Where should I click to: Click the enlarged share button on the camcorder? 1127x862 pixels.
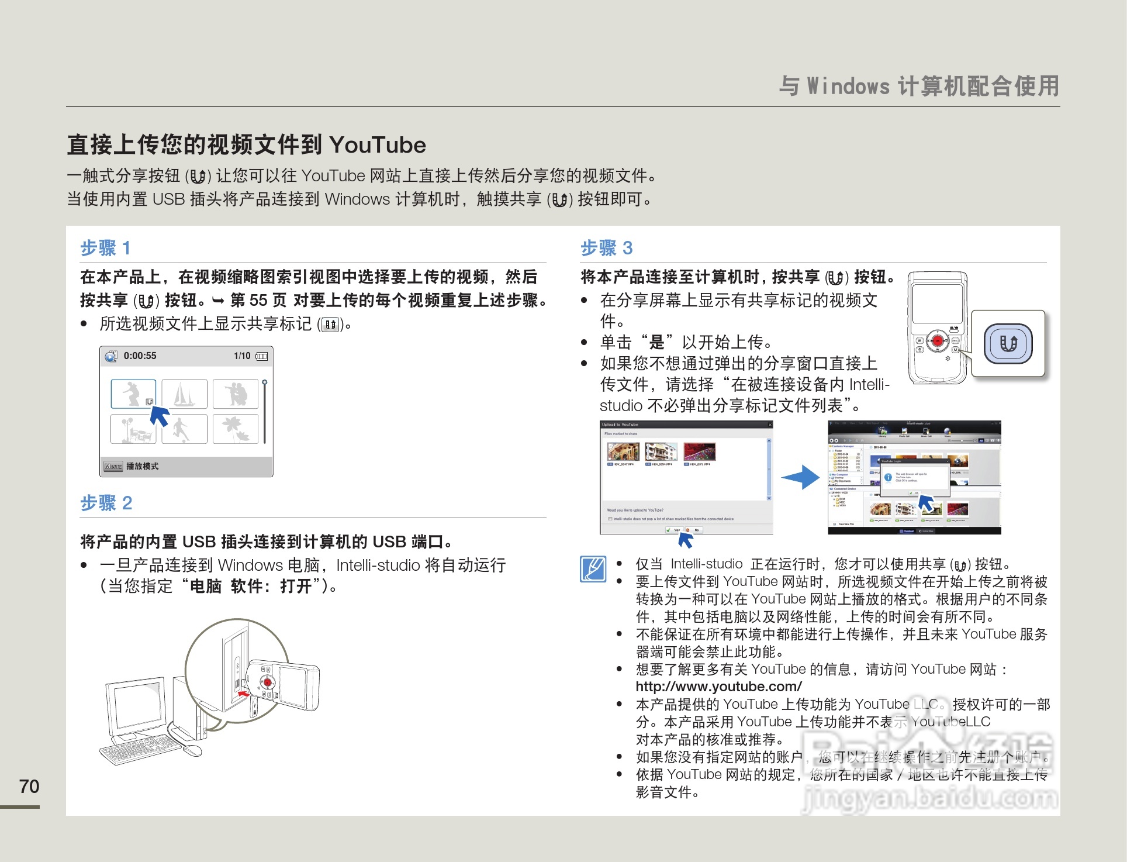pyautogui.click(x=1008, y=343)
